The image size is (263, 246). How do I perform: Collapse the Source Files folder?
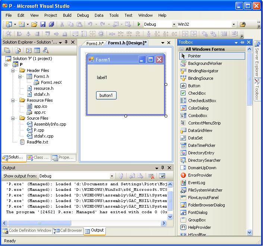point(13,118)
